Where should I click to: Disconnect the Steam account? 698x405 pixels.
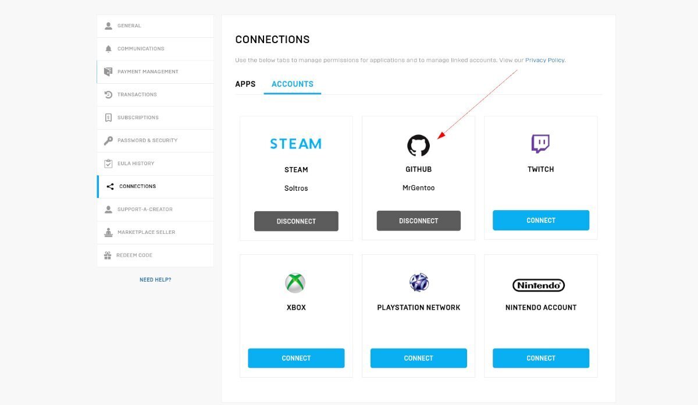[x=296, y=221]
